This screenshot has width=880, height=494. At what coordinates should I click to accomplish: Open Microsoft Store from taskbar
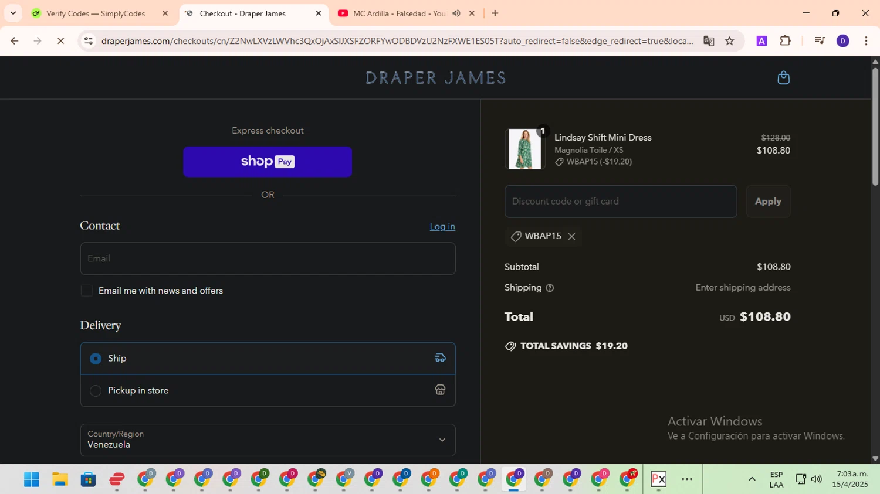pyautogui.click(x=88, y=479)
